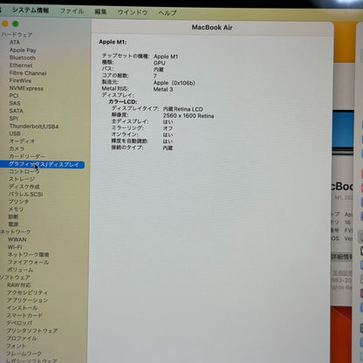Select プリンタ in the sidebar
Image resolution: width=363 pixels, height=363 pixels.
click(x=19, y=202)
